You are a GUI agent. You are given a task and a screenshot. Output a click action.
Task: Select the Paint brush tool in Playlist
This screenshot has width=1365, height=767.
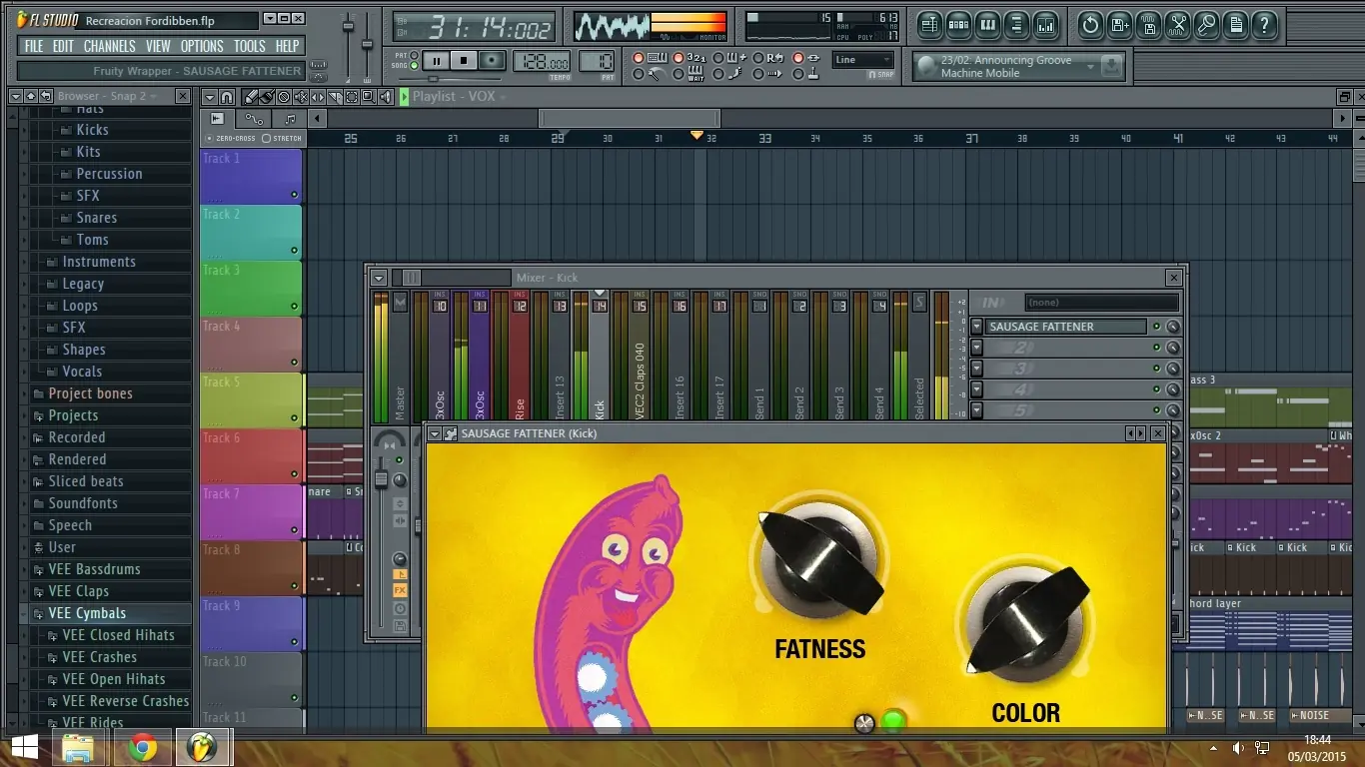click(268, 97)
